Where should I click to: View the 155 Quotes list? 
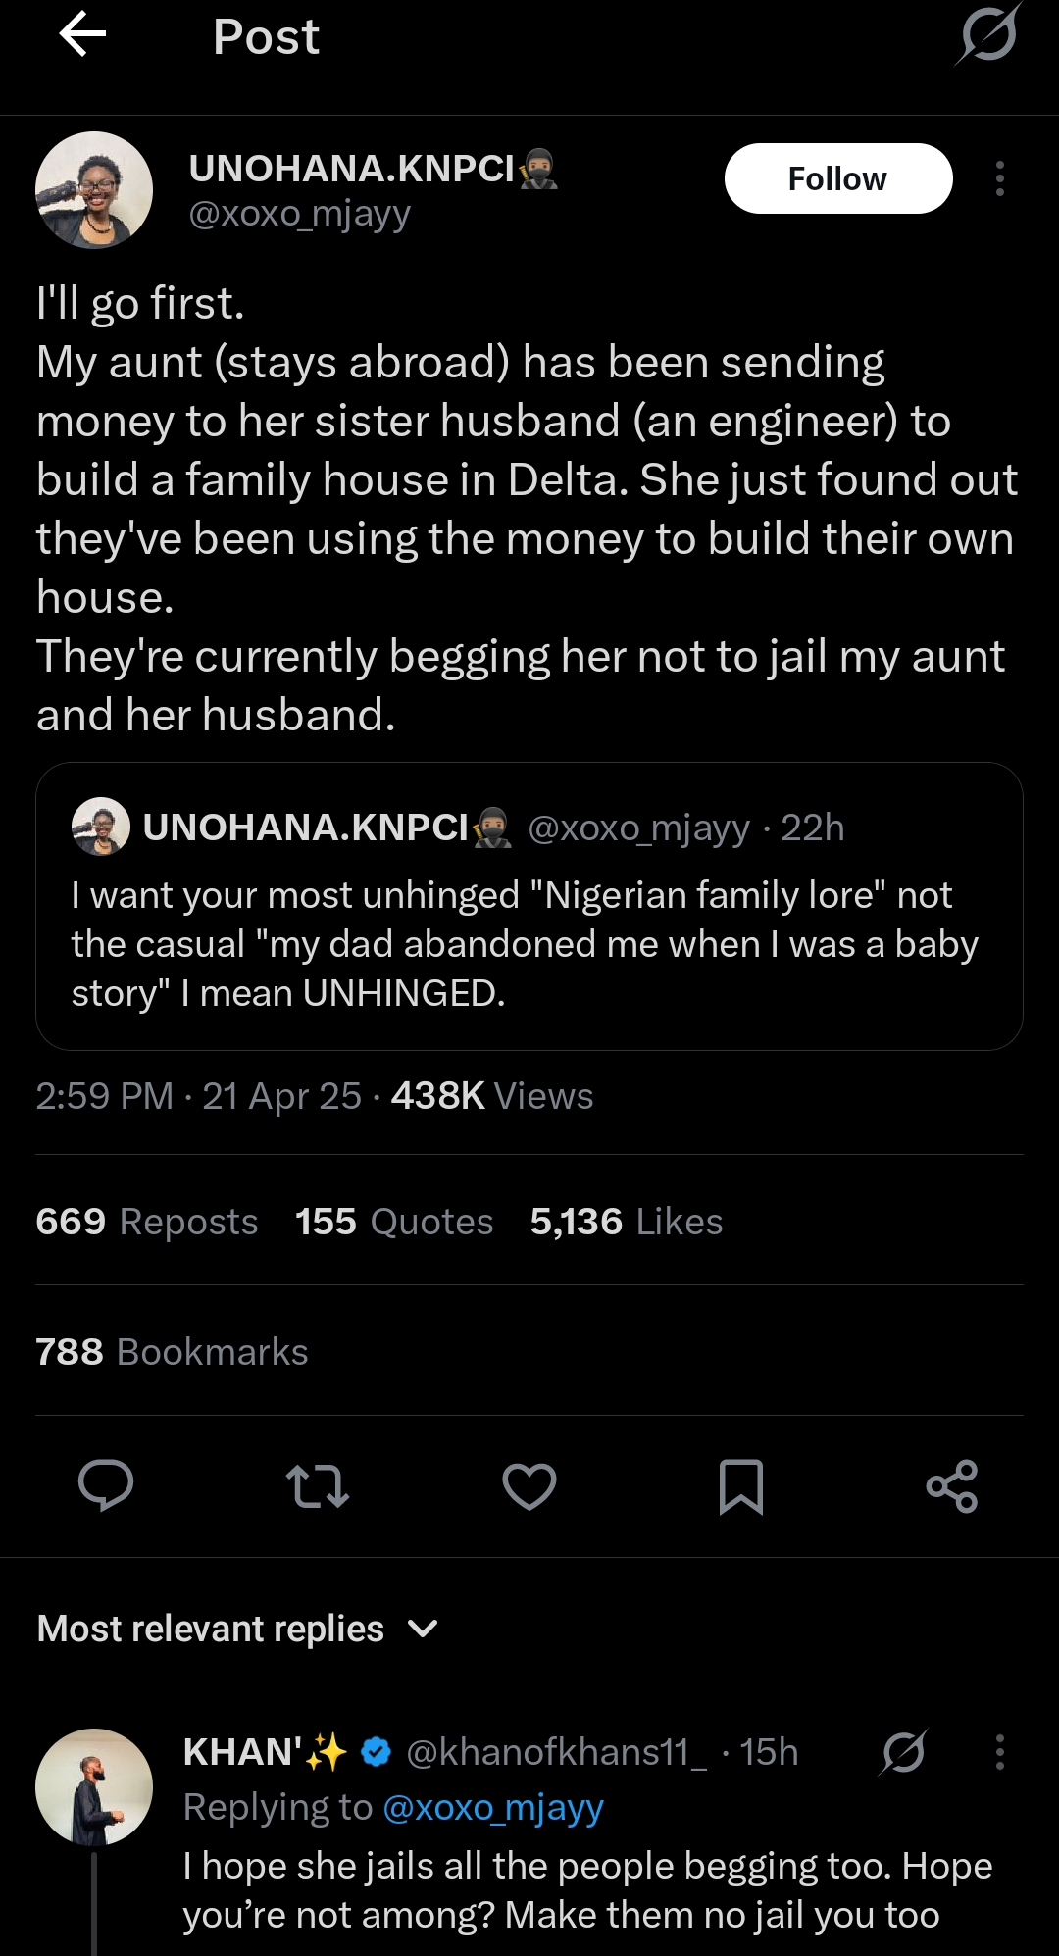pyautogui.click(x=394, y=1222)
